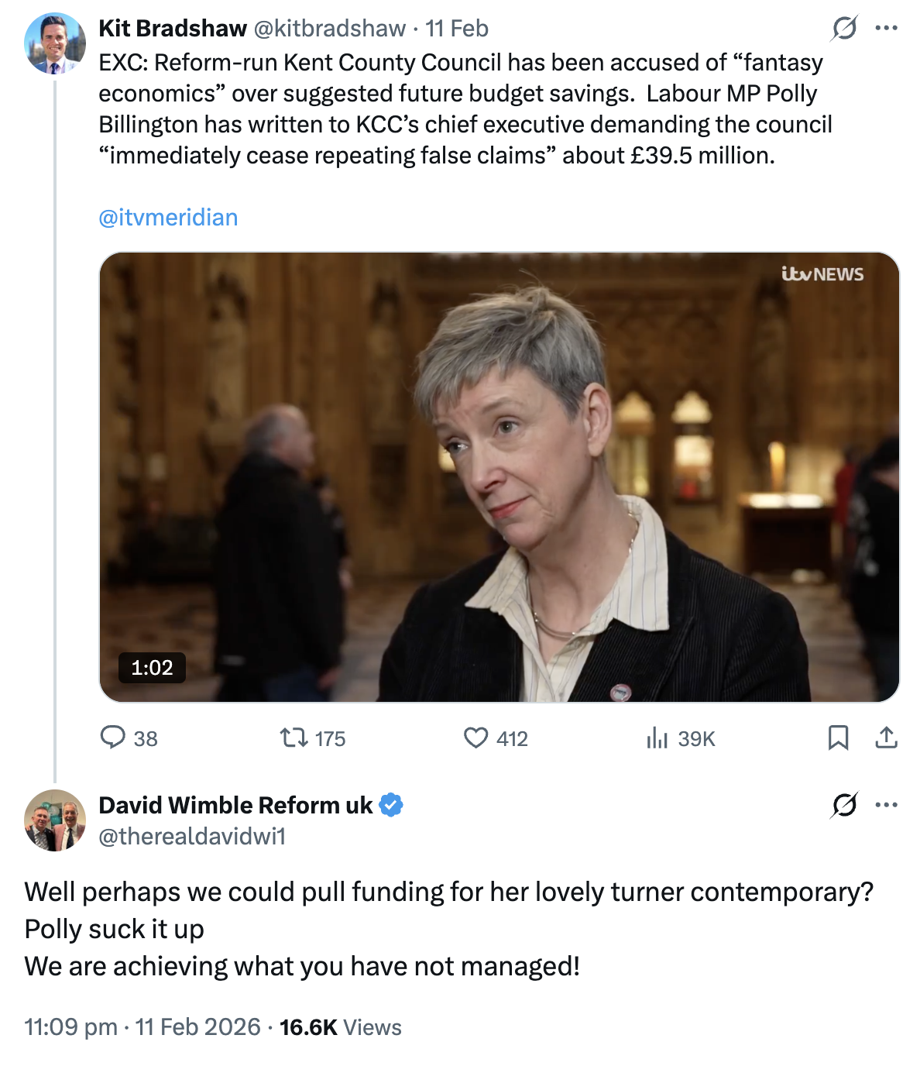The width and height of the screenshot is (920, 1066).
Task: Click the share icon on Kit's post
Action: click(x=886, y=738)
